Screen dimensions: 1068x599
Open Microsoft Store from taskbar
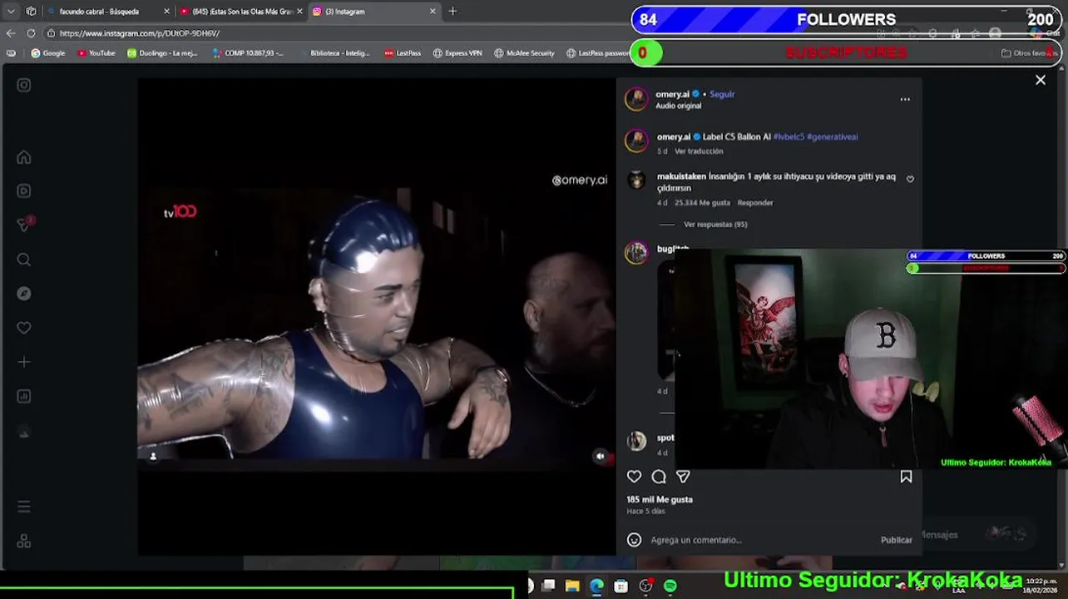[x=621, y=587]
